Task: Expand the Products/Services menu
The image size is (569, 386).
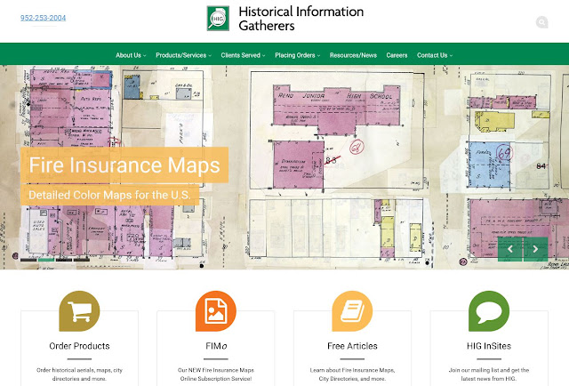Action: pos(184,55)
